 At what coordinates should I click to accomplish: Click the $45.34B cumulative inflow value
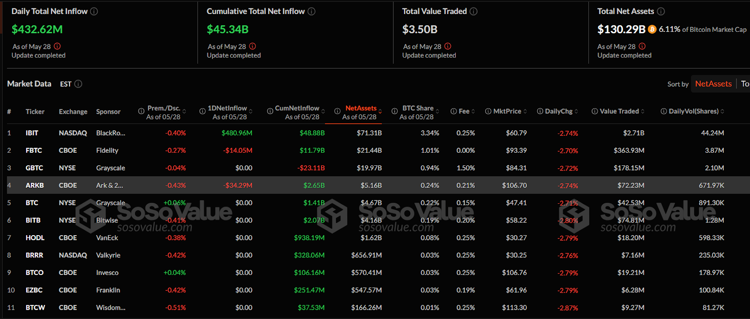tap(228, 30)
